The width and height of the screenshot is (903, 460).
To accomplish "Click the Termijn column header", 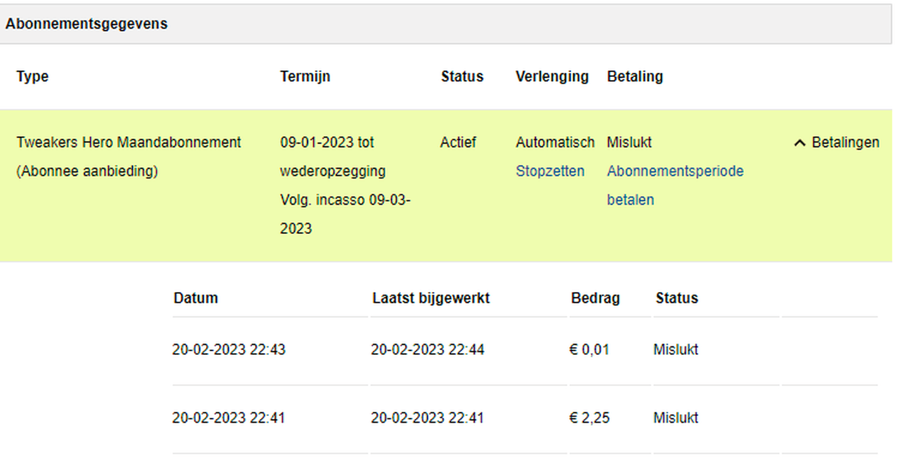I will (x=305, y=77).
